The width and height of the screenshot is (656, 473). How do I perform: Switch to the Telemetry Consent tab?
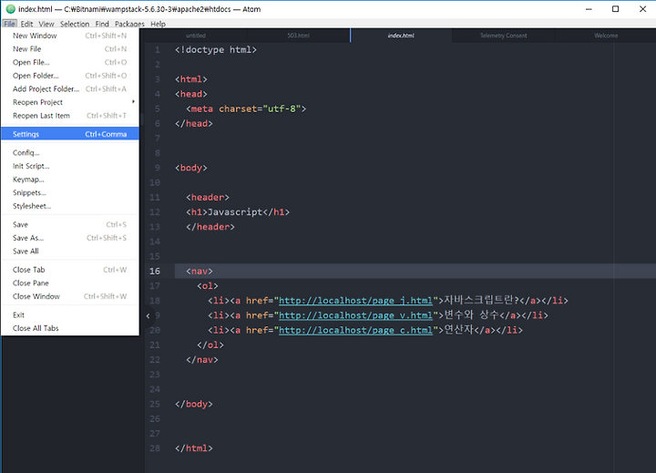point(503,36)
